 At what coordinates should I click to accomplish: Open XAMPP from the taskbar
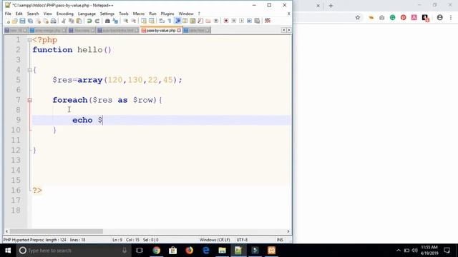[272, 251]
